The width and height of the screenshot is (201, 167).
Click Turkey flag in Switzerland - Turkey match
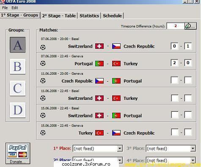(x=116, y=98)
